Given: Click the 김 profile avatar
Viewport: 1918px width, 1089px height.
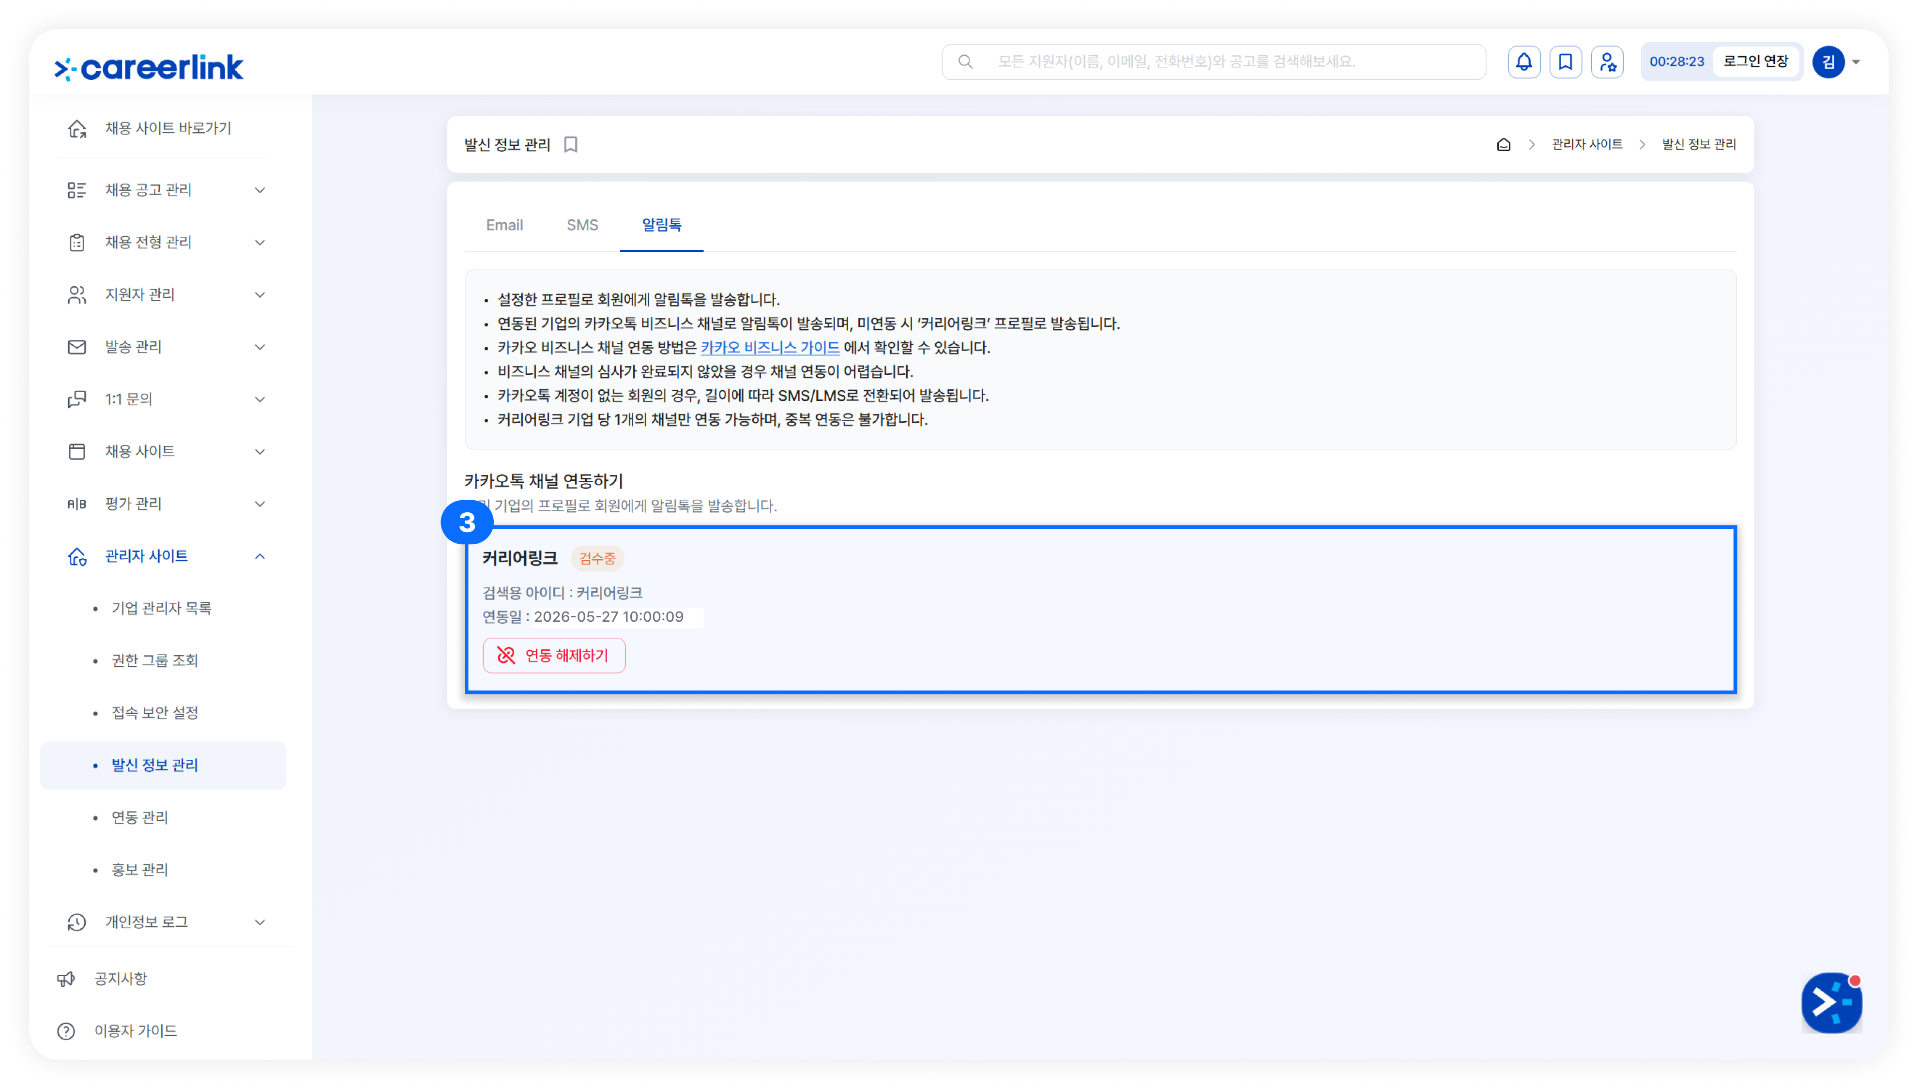Looking at the screenshot, I should click(1828, 62).
